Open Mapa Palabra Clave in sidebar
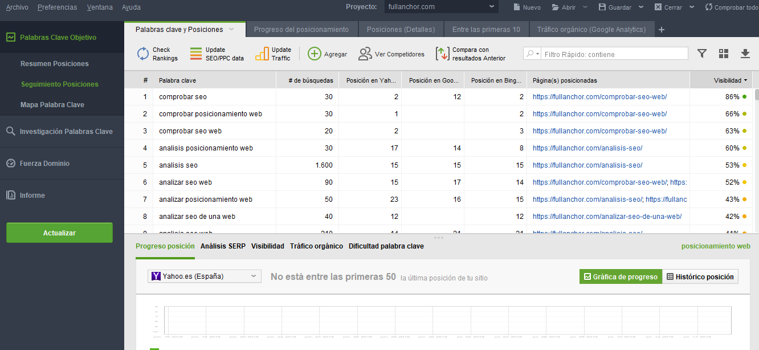This screenshot has height=350, width=759. (52, 105)
